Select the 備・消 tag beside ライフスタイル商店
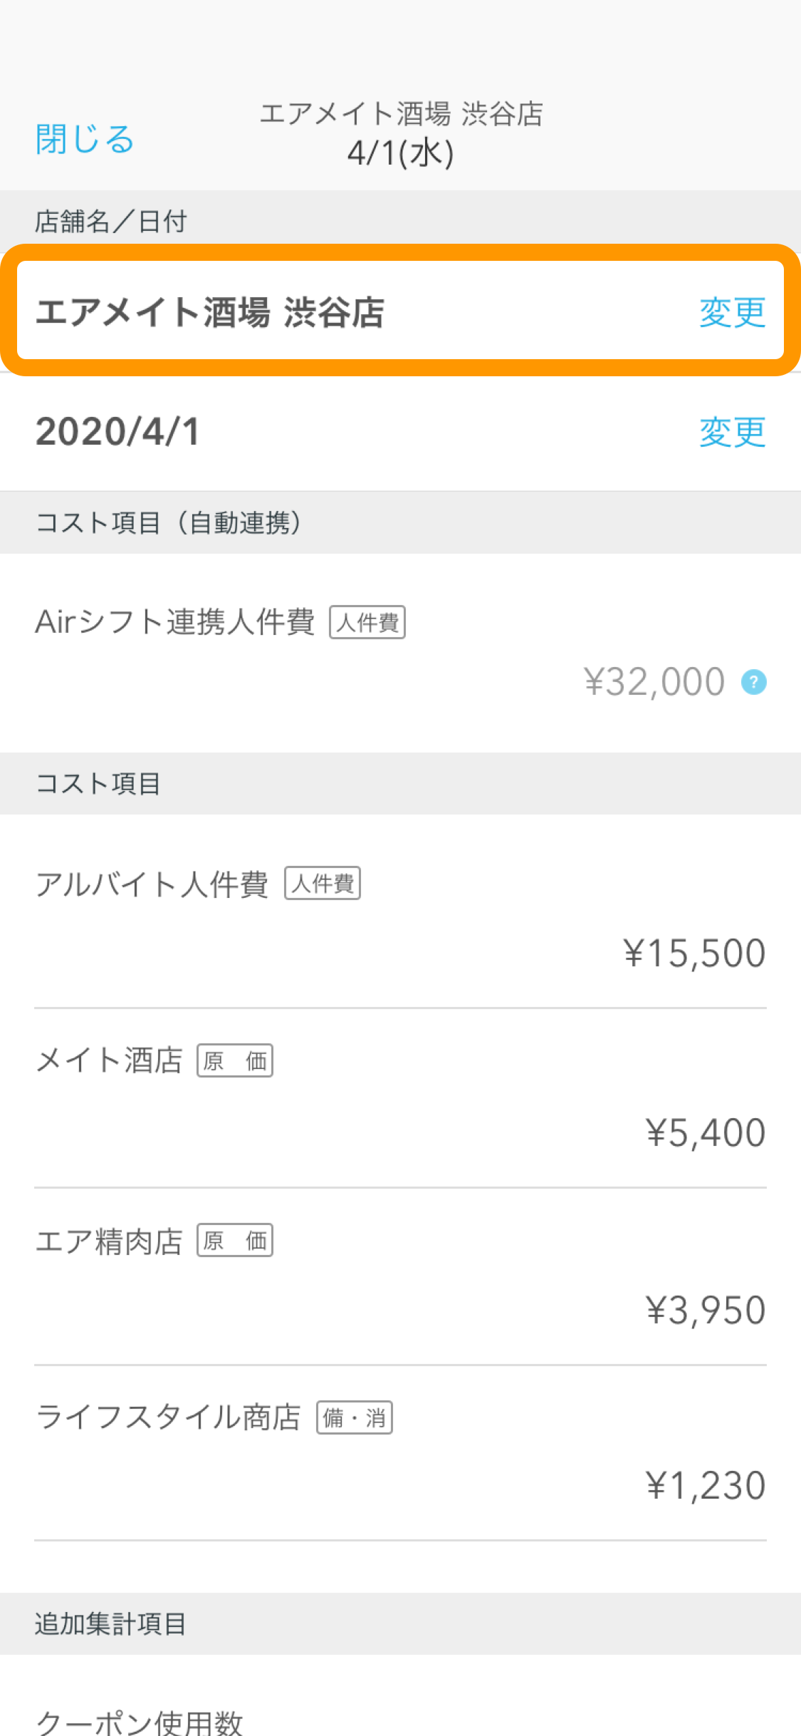 [355, 1417]
